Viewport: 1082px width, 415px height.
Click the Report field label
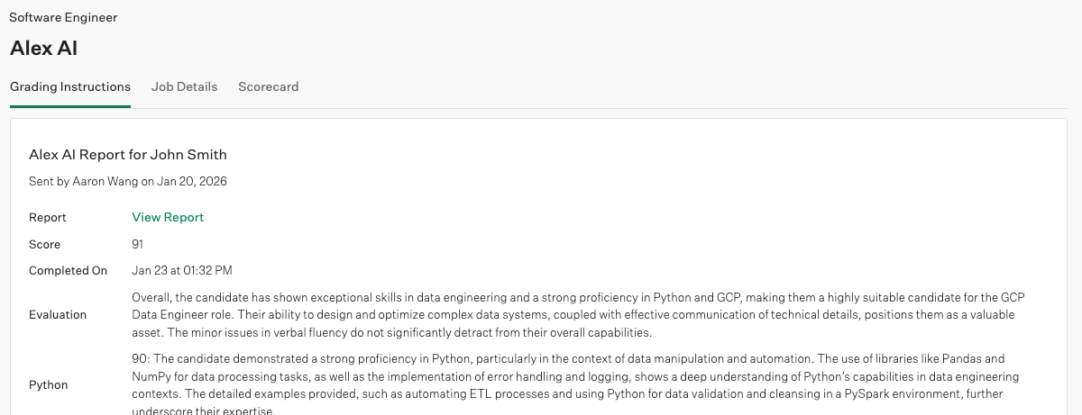(48, 217)
